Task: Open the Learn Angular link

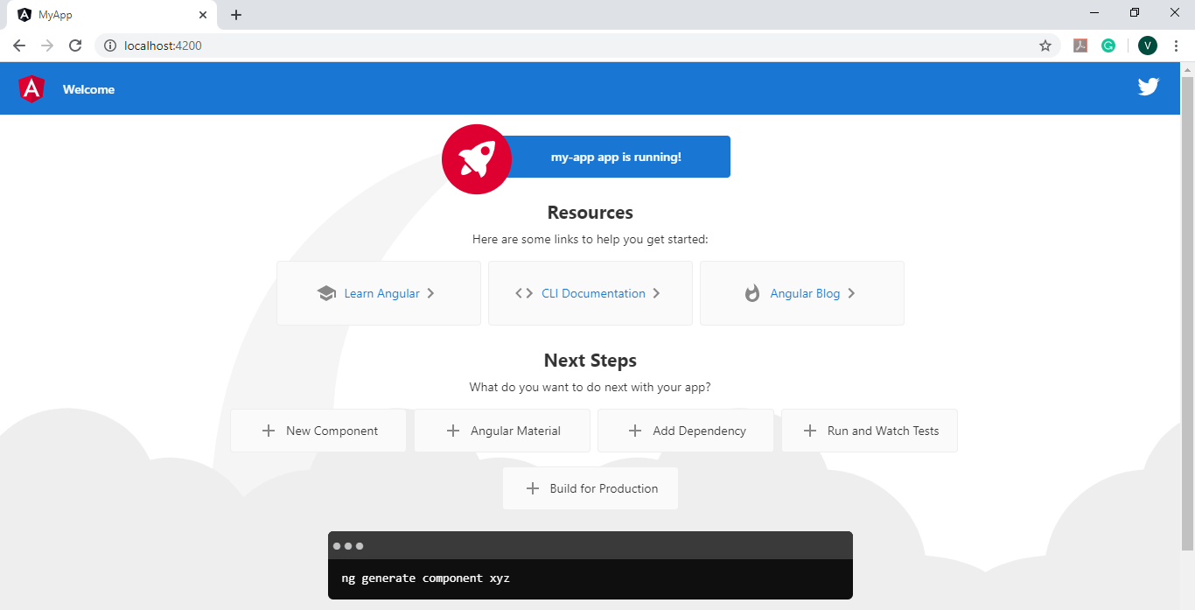Action: [381, 293]
